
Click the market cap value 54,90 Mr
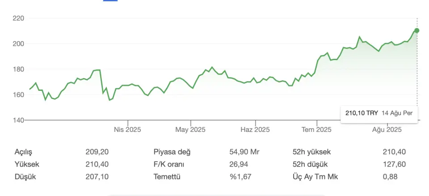(x=244, y=152)
